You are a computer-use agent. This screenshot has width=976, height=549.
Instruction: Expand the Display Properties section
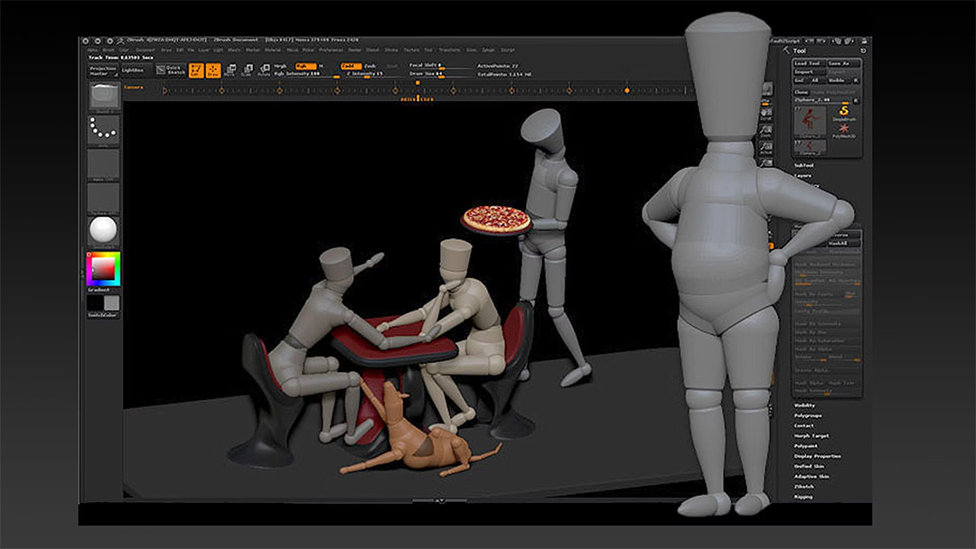coord(817,456)
